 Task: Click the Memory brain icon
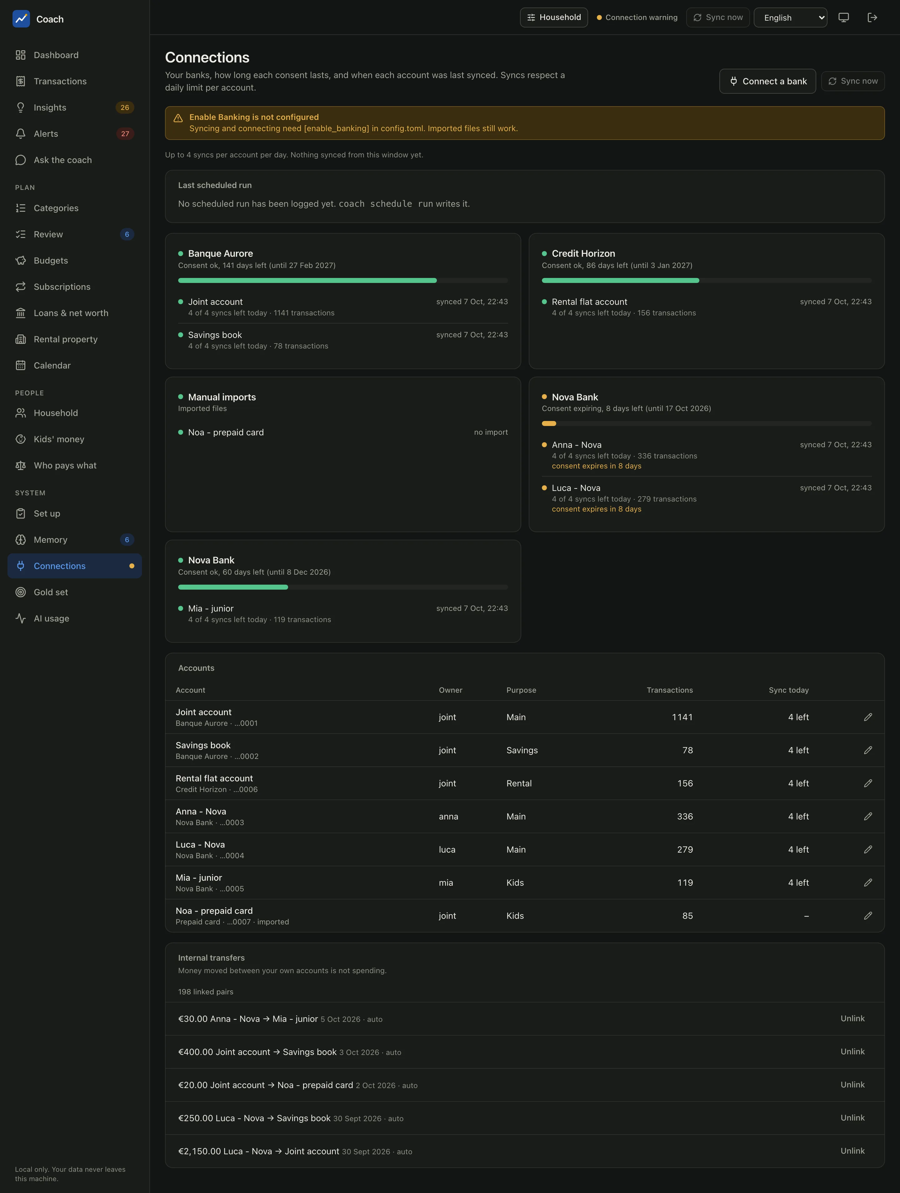pyautogui.click(x=21, y=540)
